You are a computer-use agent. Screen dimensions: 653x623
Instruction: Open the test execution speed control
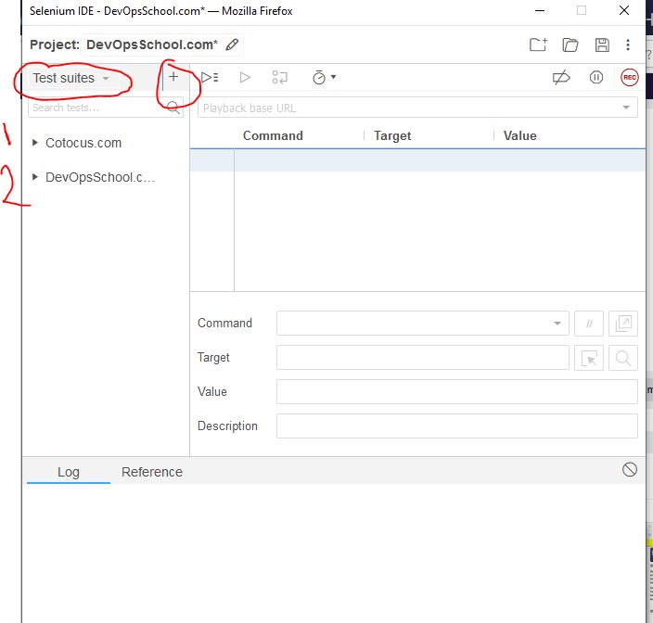[324, 78]
